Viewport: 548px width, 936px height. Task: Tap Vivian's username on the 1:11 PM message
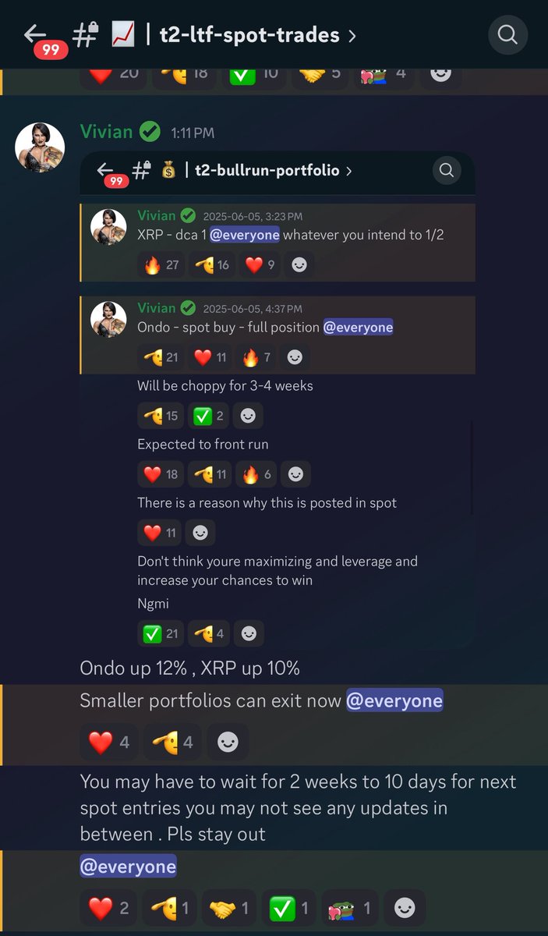tap(106, 132)
